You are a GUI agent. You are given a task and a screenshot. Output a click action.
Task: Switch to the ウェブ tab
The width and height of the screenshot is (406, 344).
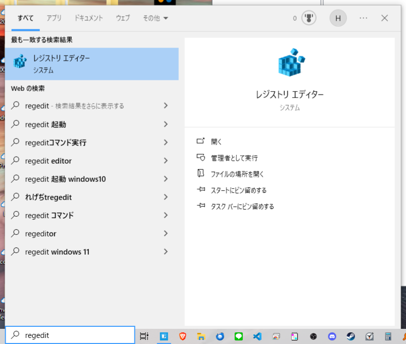click(x=123, y=18)
